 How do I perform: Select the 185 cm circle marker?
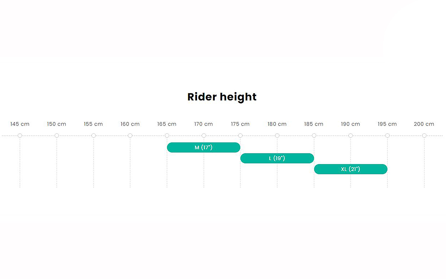[314, 135]
